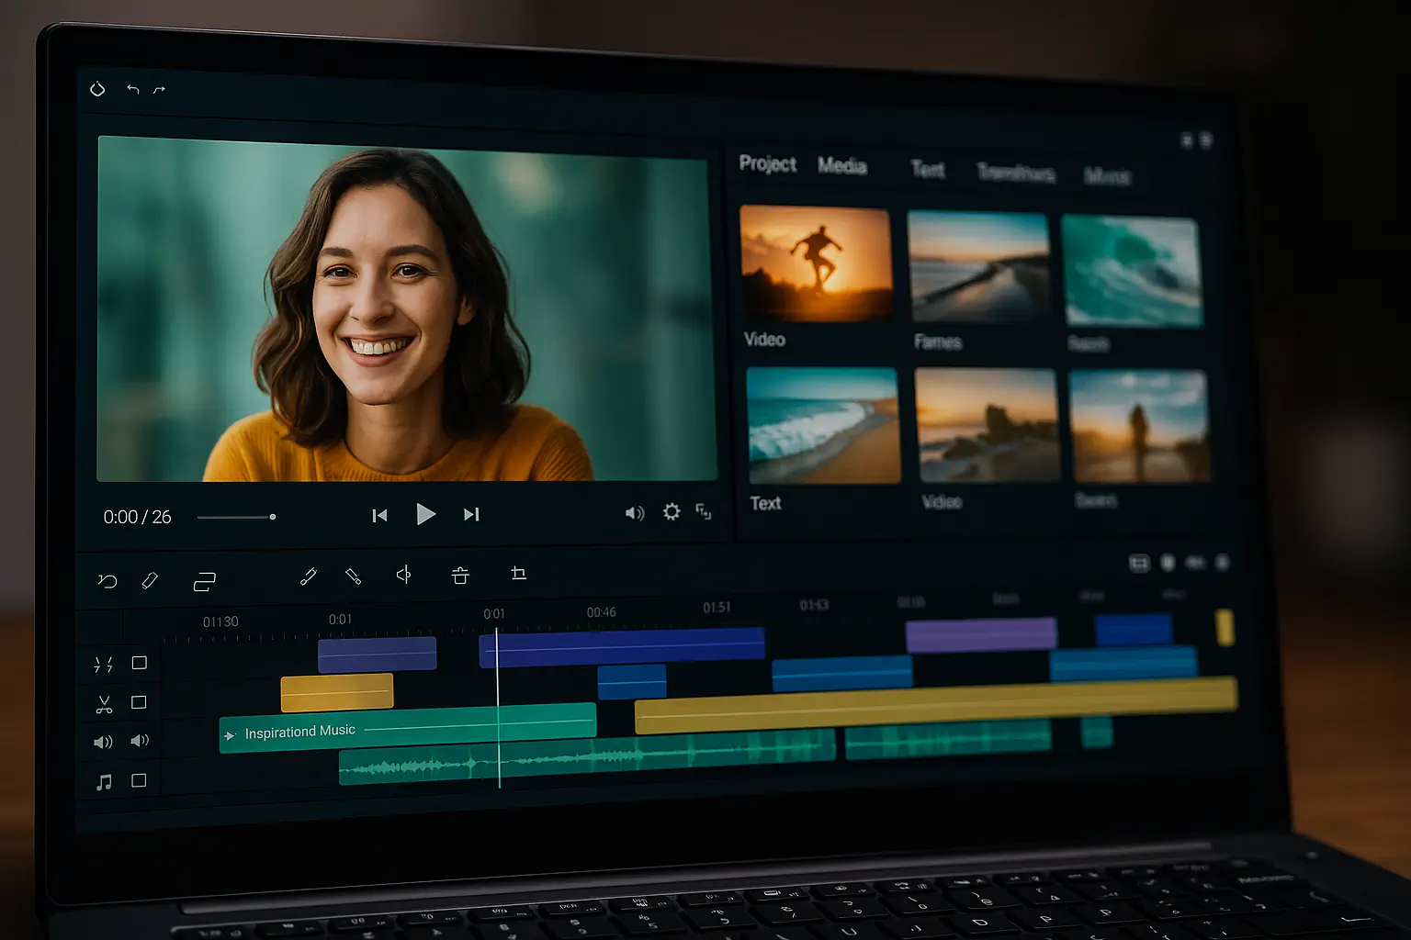The height and width of the screenshot is (940, 1411).
Task: Delete the selected clip with the trash icon
Action: pos(460,576)
